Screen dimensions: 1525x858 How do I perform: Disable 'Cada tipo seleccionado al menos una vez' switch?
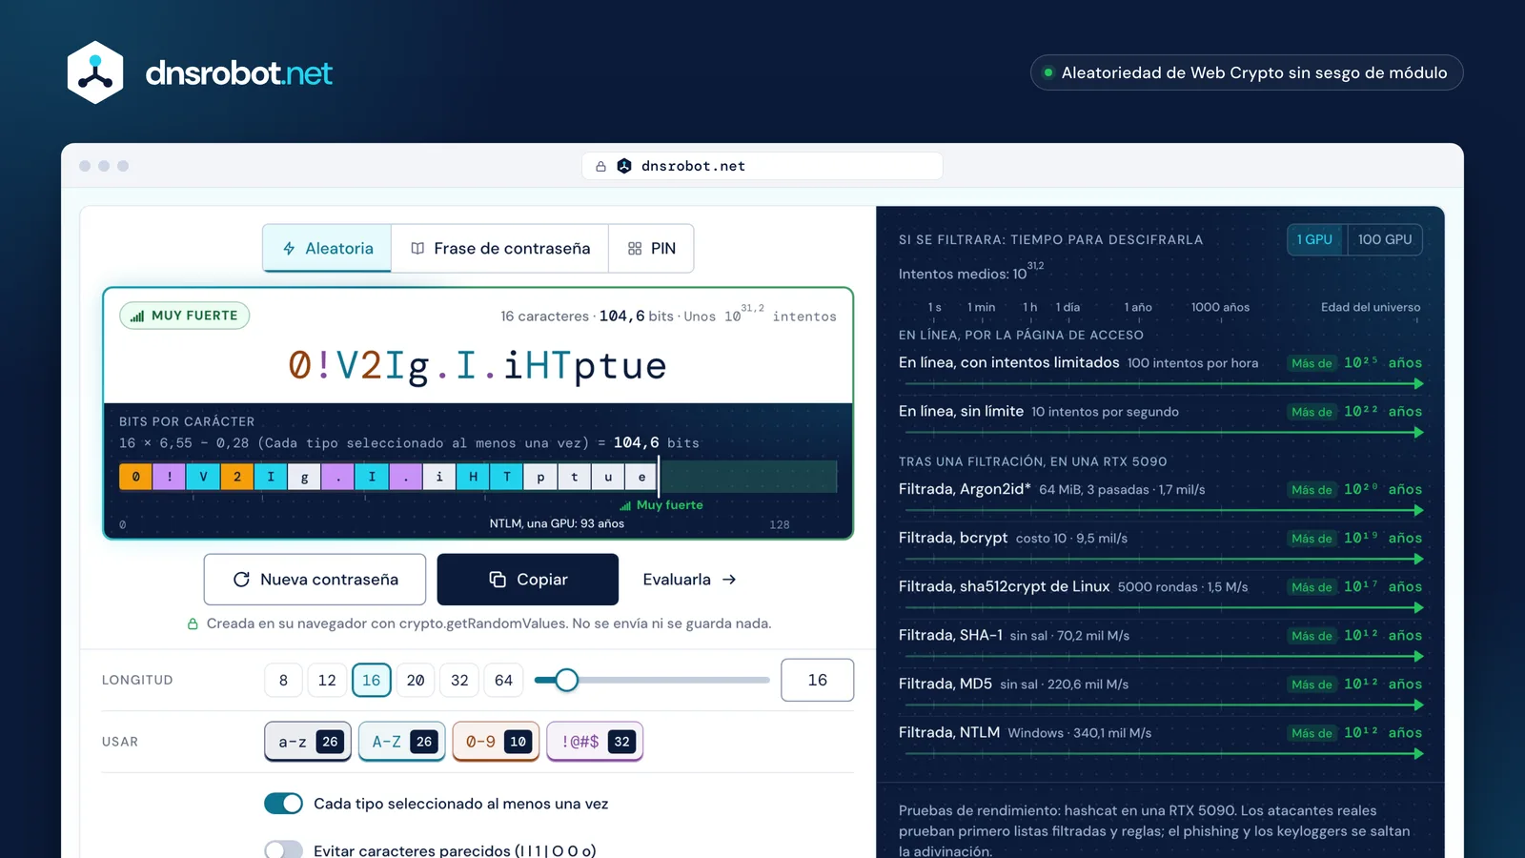pyautogui.click(x=283, y=804)
